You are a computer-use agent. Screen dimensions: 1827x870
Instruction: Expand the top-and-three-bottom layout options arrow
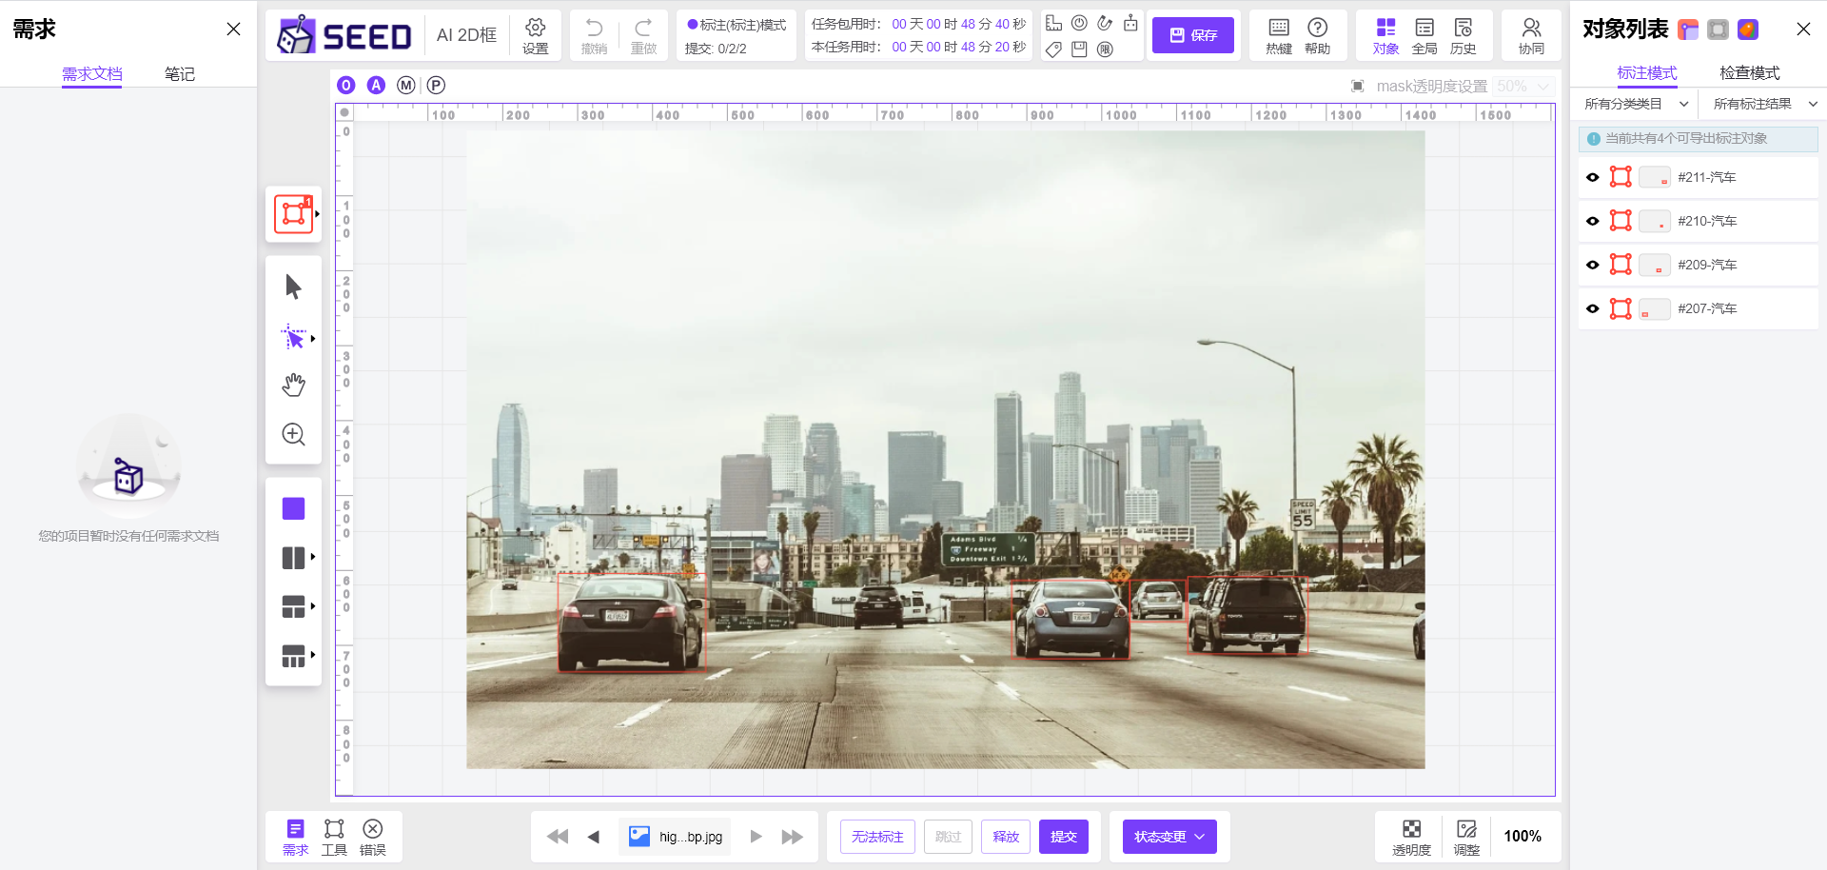tap(313, 655)
